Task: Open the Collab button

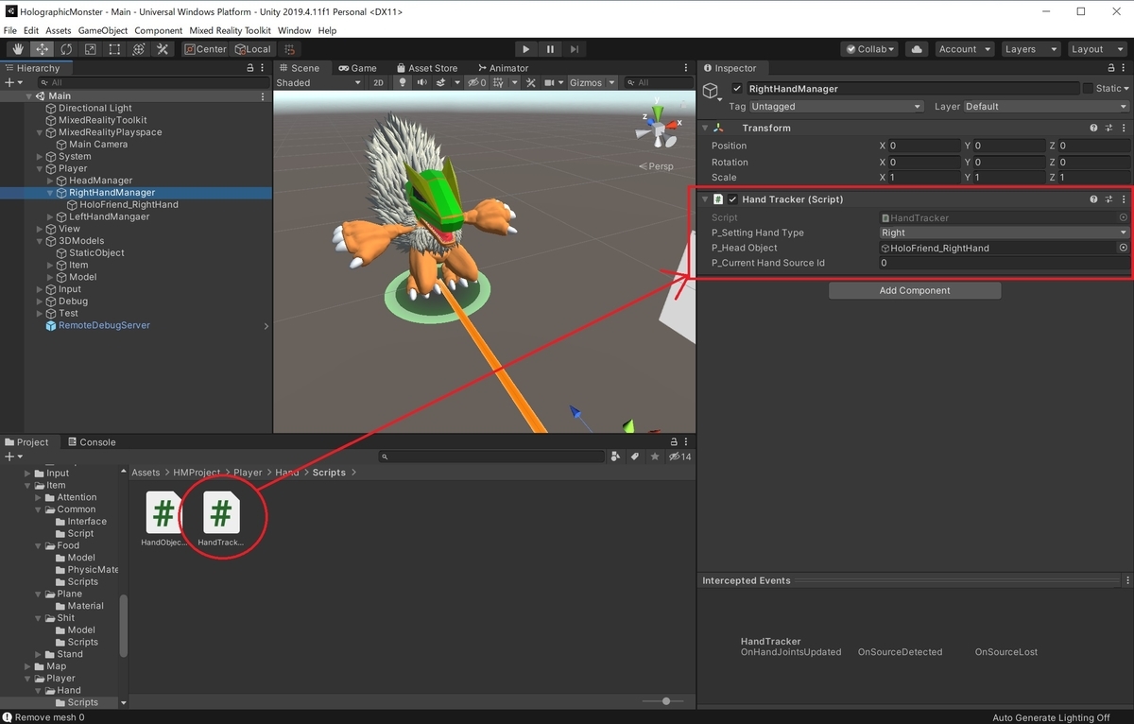Action: point(870,49)
